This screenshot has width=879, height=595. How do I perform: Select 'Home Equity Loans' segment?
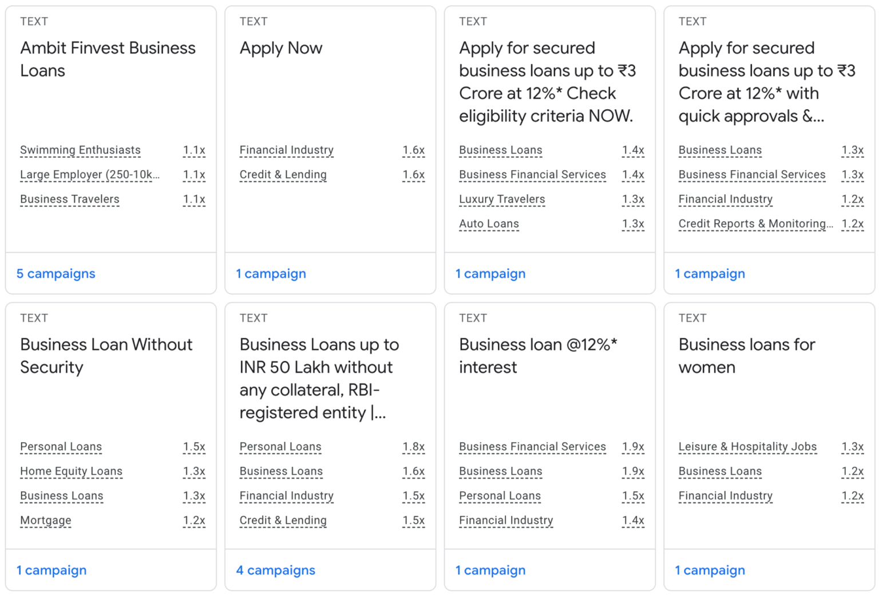pos(71,472)
